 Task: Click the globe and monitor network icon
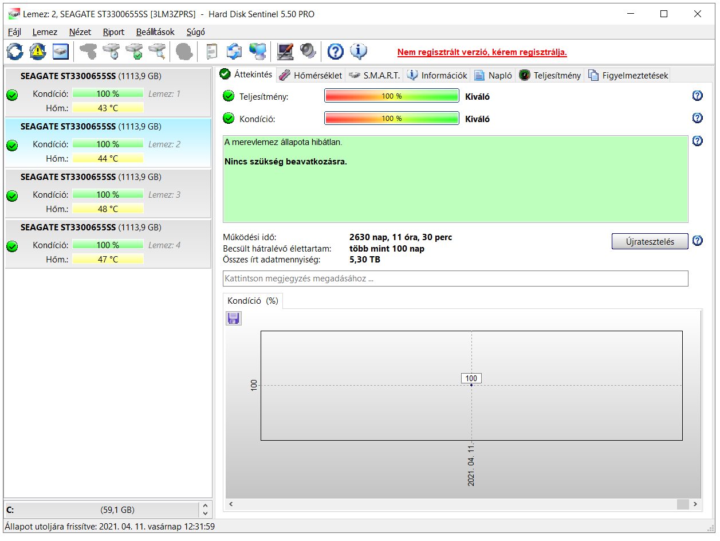pyautogui.click(x=257, y=52)
